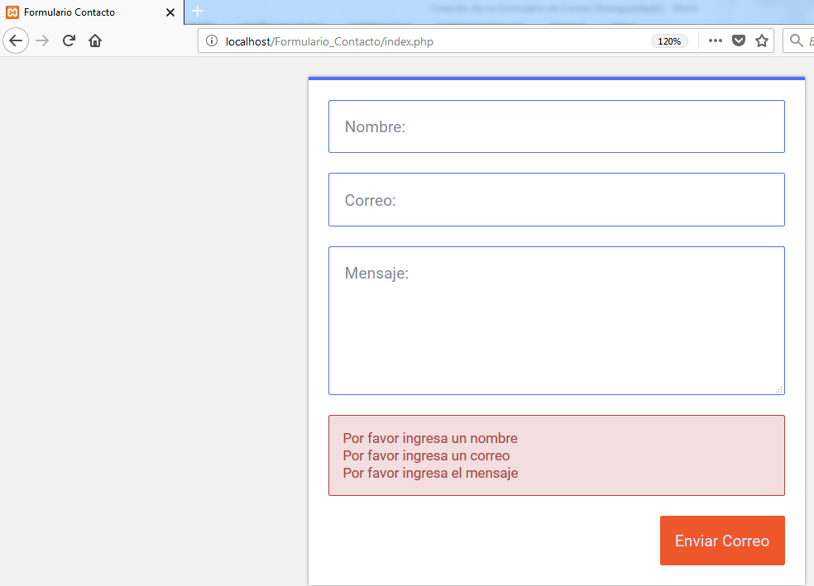Focus the Nombre input field

pyautogui.click(x=556, y=126)
